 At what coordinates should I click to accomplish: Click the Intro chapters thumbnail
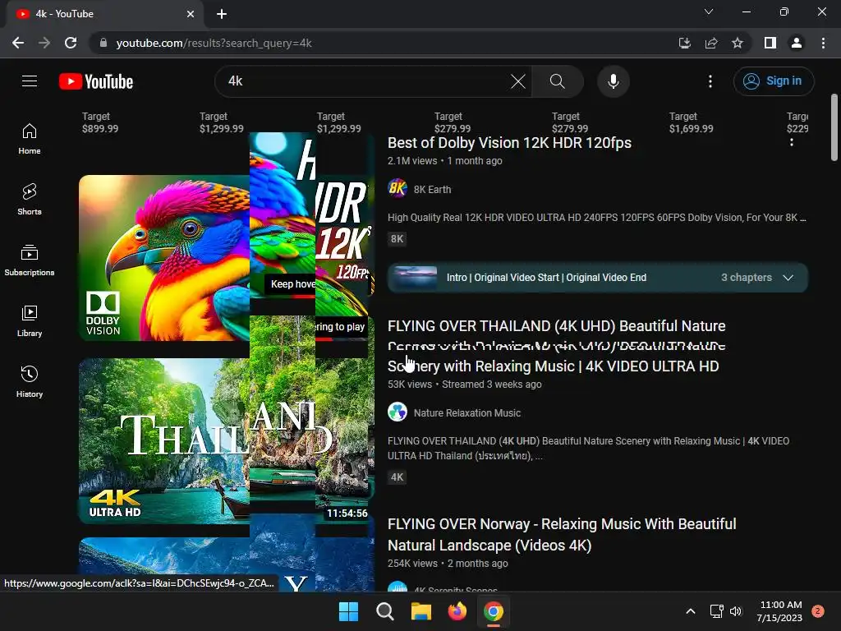pos(416,278)
